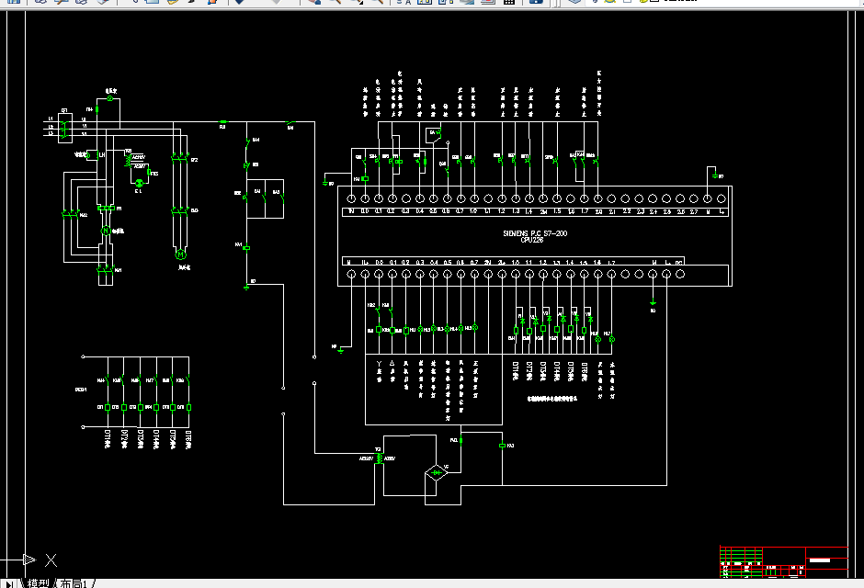Click the layout tab scroll arrow button
Image resolution: width=864 pixels, height=588 pixels.
click(x=9, y=583)
